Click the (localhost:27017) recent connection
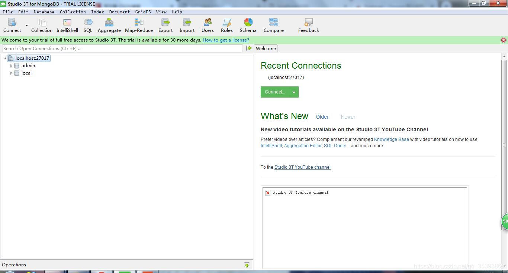 pyautogui.click(x=286, y=78)
